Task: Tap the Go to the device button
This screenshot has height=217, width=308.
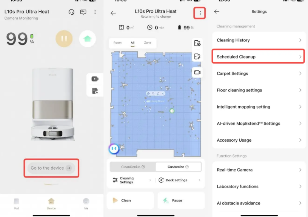Action: click(51, 168)
